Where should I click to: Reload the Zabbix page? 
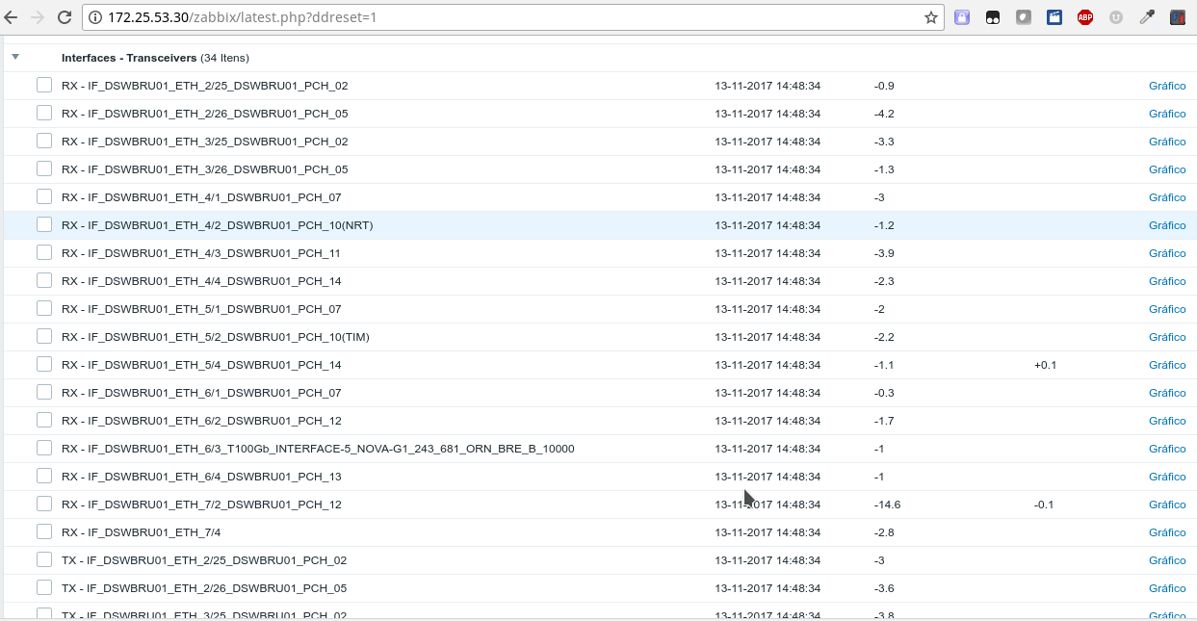[x=65, y=17]
